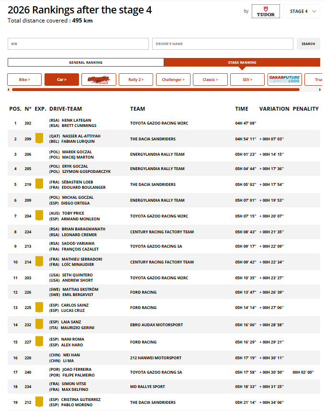324x411 pixels.
Task: Click the penalty value 00H 02' 00''
Action: click(x=303, y=372)
